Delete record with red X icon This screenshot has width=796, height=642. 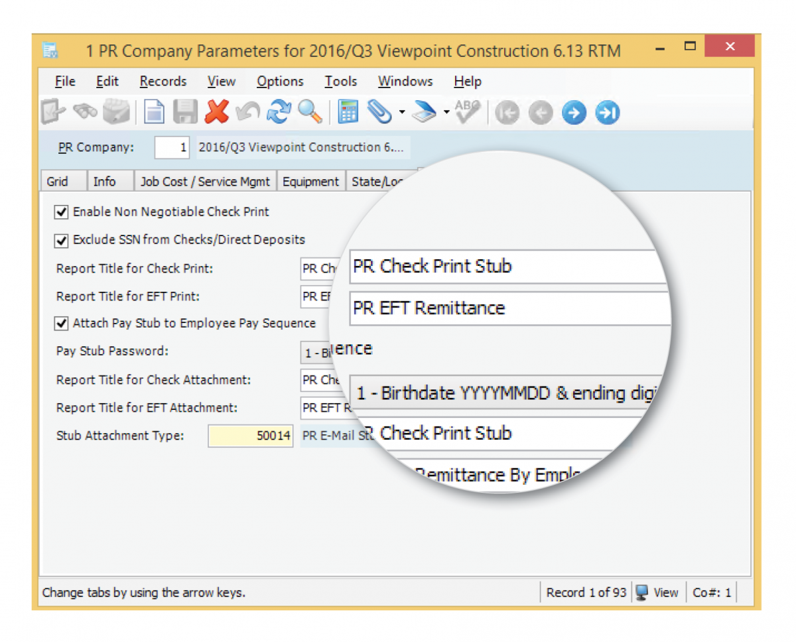[216, 112]
